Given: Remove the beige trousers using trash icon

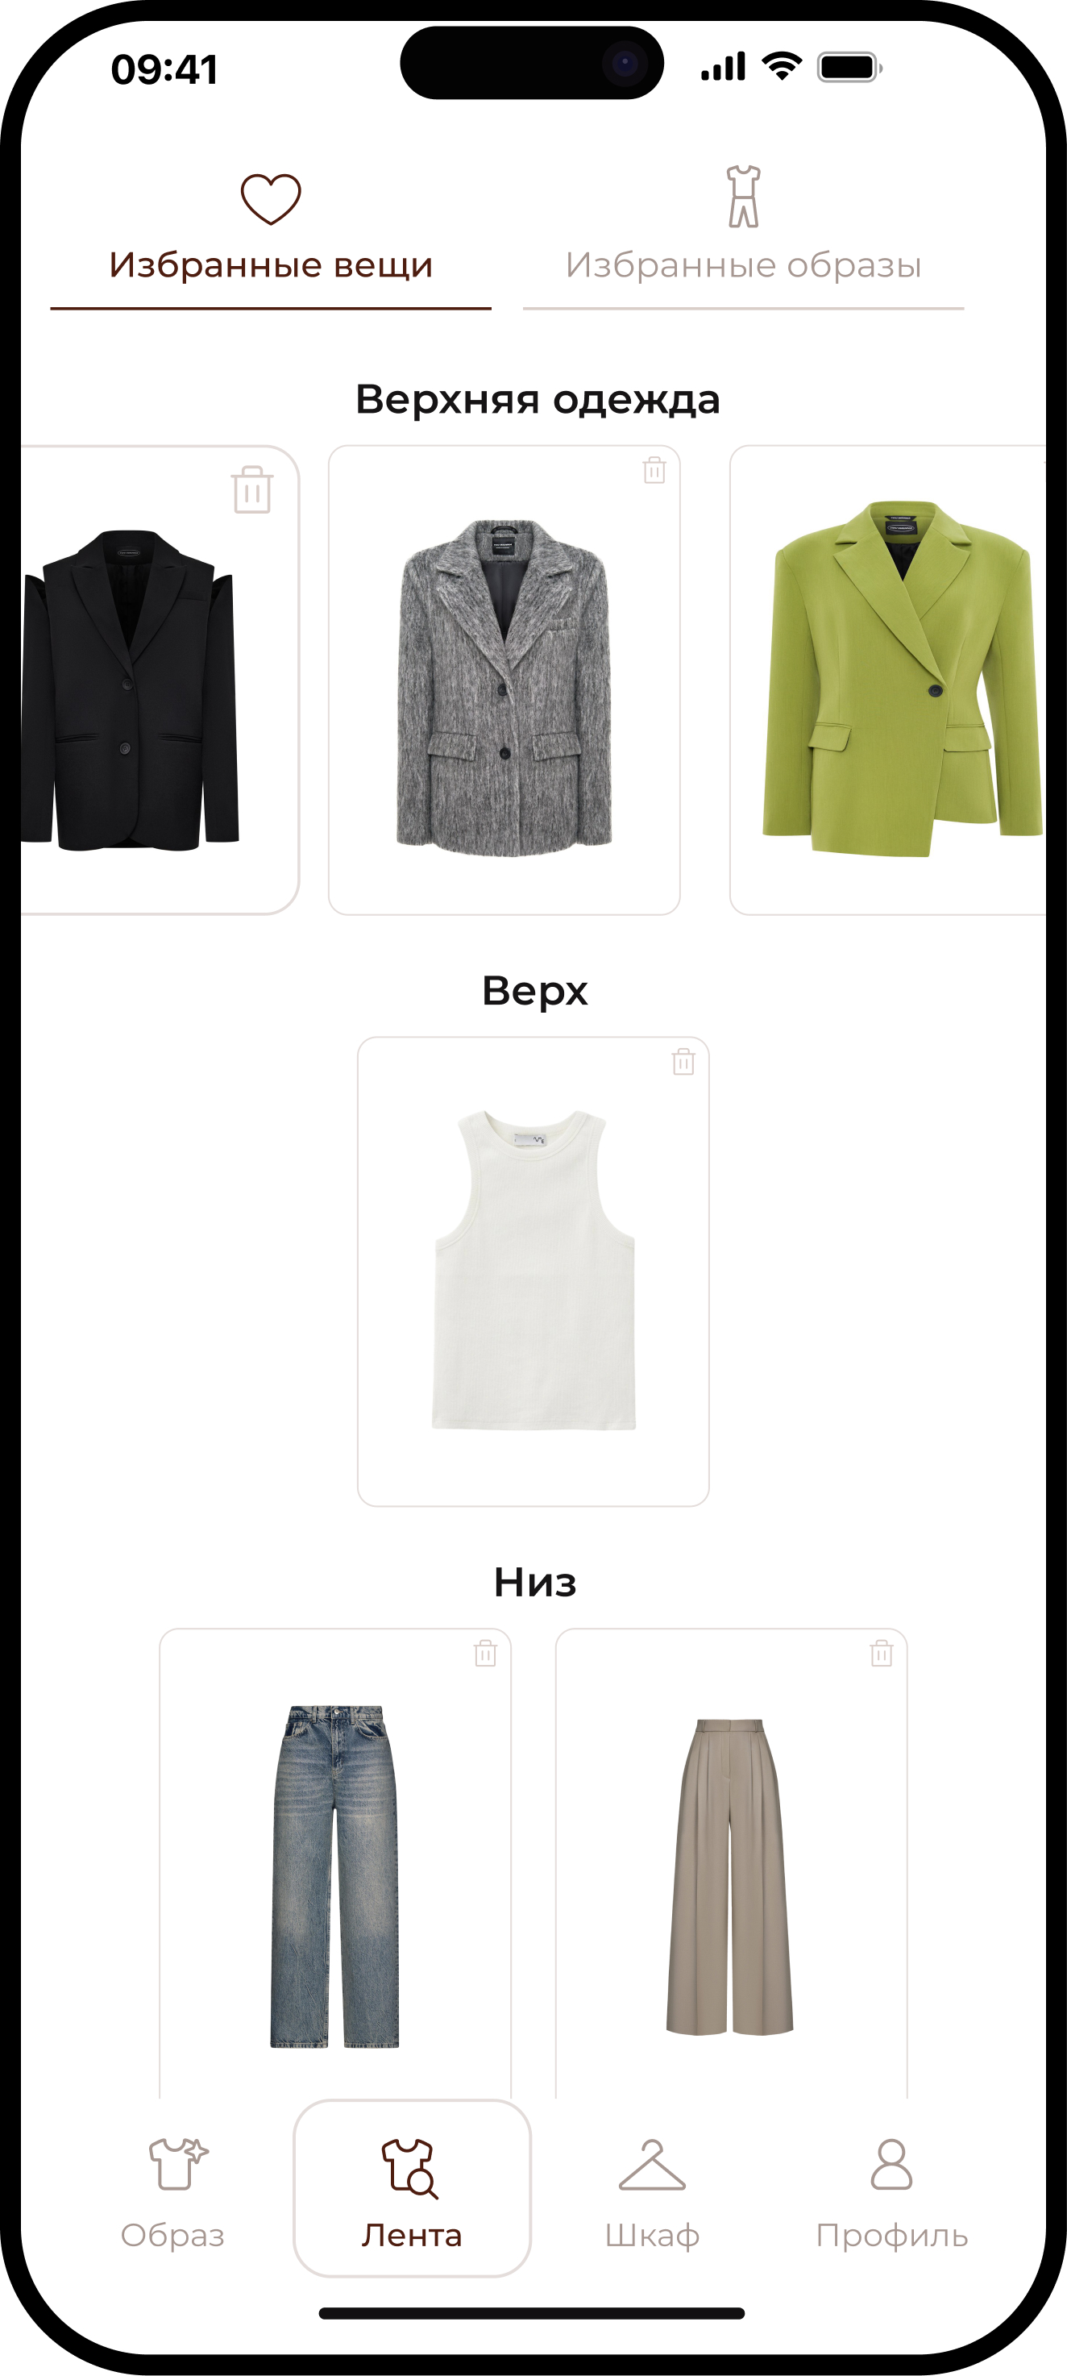Looking at the screenshot, I should pyautogui.click(x=882, y=1652).
